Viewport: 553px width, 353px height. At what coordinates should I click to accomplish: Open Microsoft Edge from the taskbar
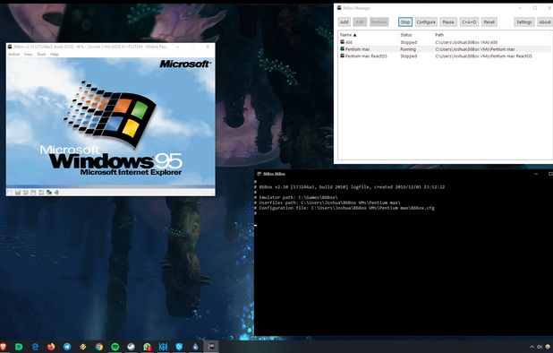35,347
